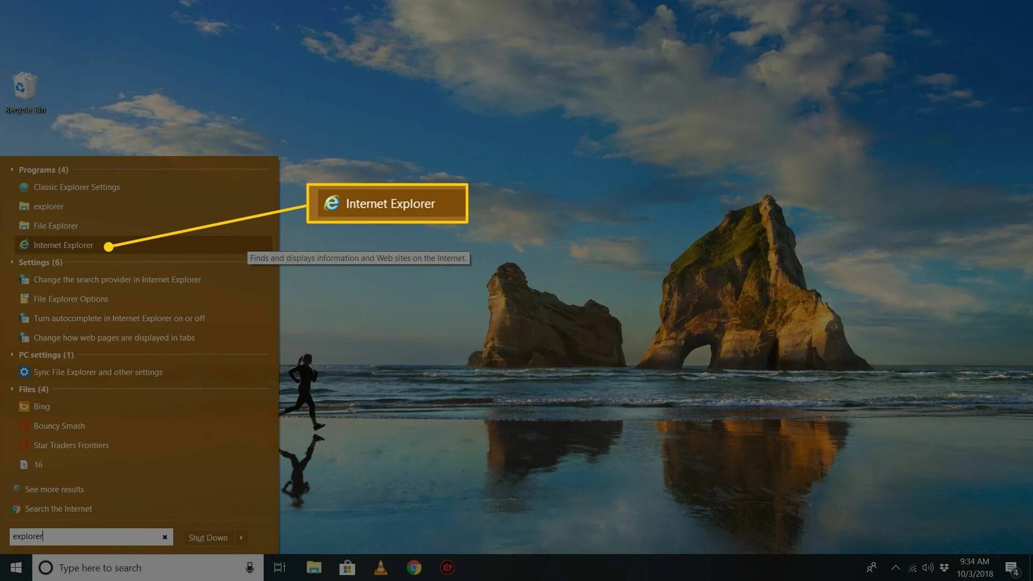Show hidden system tray icons
Image resolution: width=1033 pixels, height=581 pixels.
click(x=895, y=568)
